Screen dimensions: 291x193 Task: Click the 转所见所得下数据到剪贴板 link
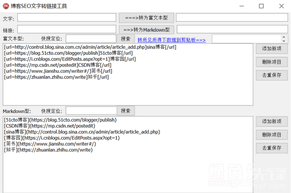coord(172,40)
